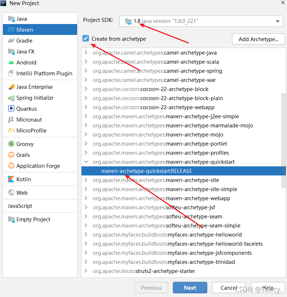Screen dimensions: 287x297
Task: Choose Spring Initializr project type
Action: coord(40,98)
